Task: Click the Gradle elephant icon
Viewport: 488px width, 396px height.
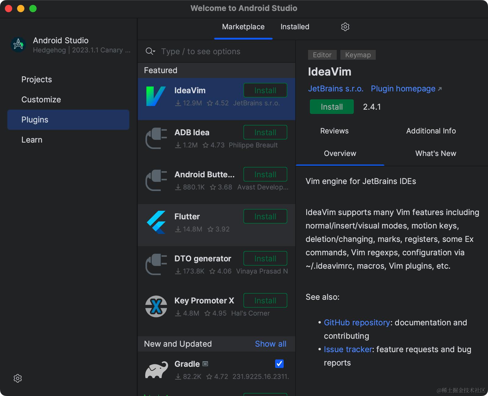Action: click(156, 370)
